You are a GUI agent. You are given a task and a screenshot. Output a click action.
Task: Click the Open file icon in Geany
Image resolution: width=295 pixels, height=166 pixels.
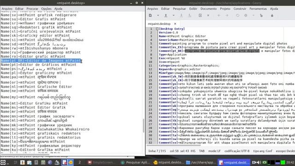pyautogui.click(x=166, y=15)
